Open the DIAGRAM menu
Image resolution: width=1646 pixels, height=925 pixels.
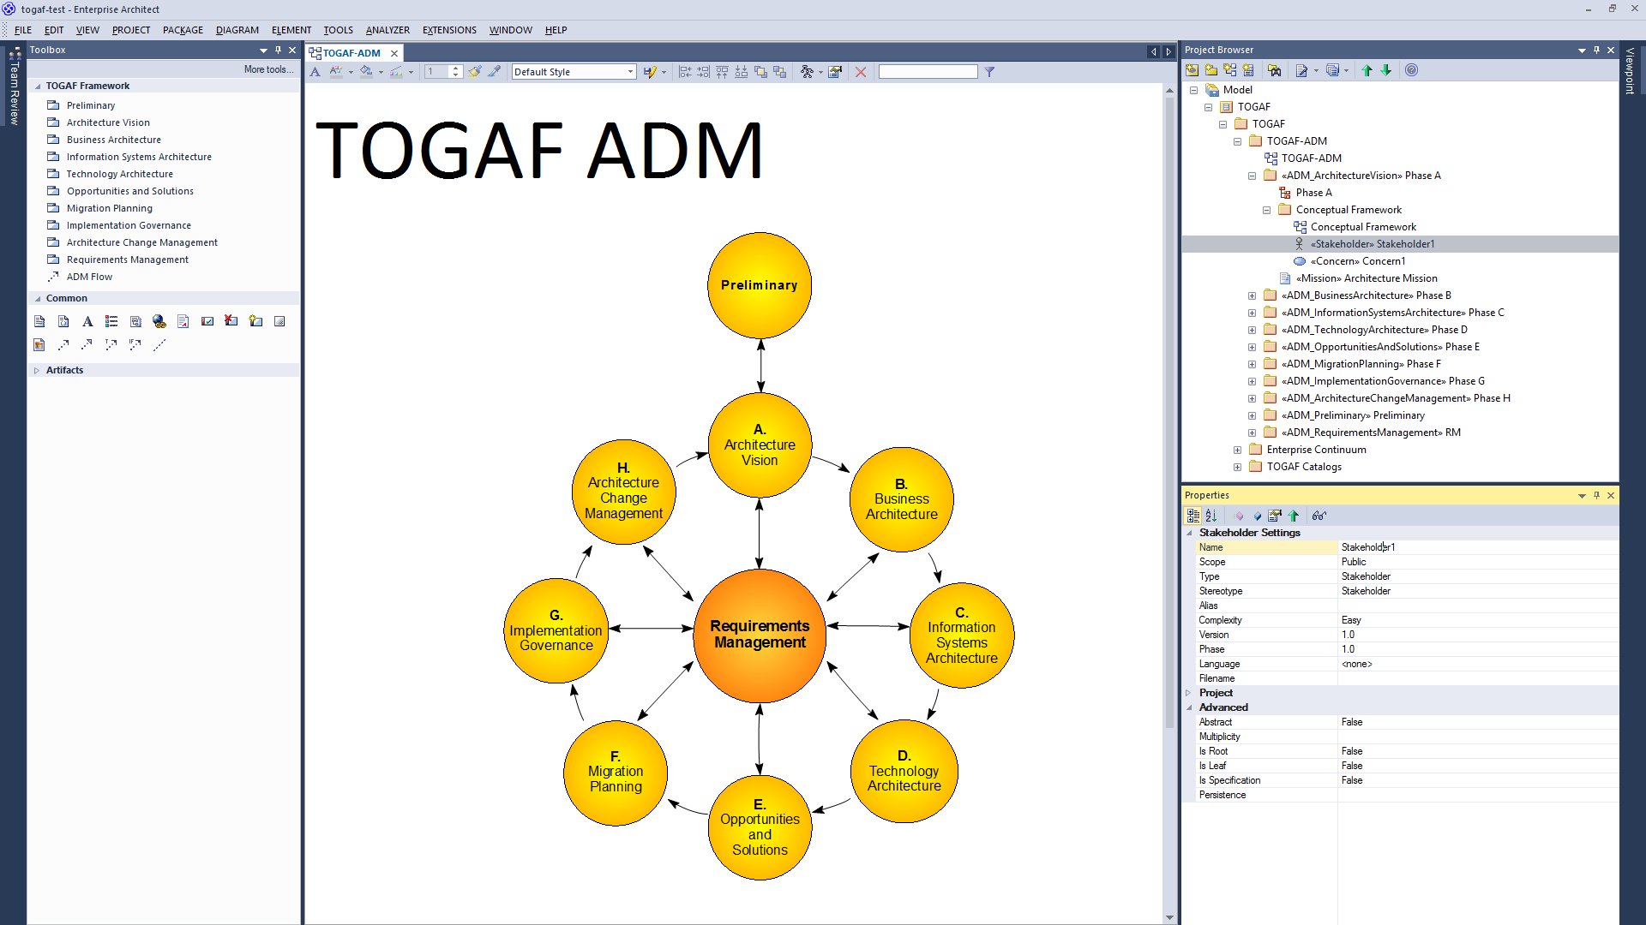pyautogui.click(x=237, y=30)
